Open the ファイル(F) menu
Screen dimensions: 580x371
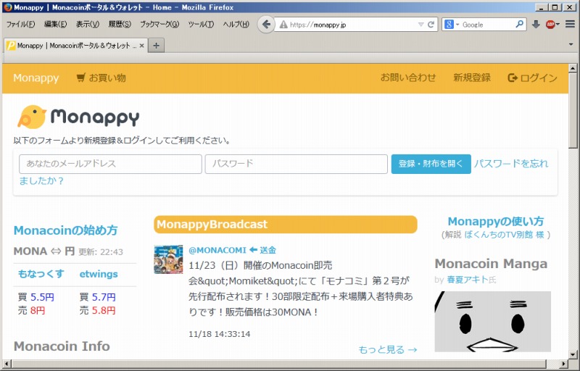pos(20,25)
